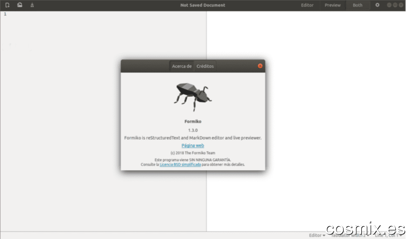406x239 pixels.
Task: Open the Créditos tab
Action: tap(205, 66)
